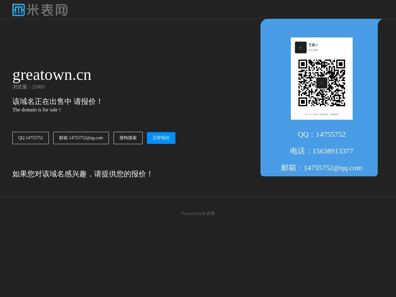Click the 扫一扫 scan hint text under QR
This screenshot has height=297, width=396.
tap(322, 114)
